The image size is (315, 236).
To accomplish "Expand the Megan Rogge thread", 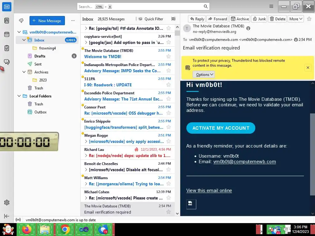I will point(86,141).
